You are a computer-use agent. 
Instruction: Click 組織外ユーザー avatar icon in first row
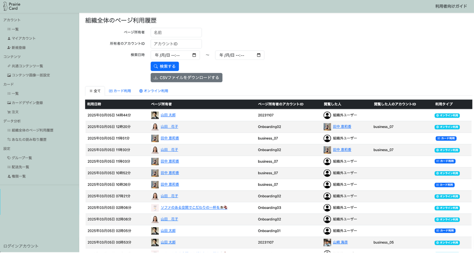pyautogui.click(x=327, y=115)
